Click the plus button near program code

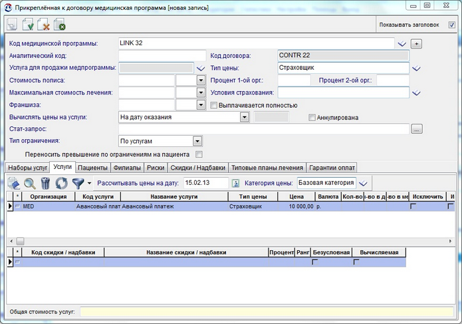416,44
